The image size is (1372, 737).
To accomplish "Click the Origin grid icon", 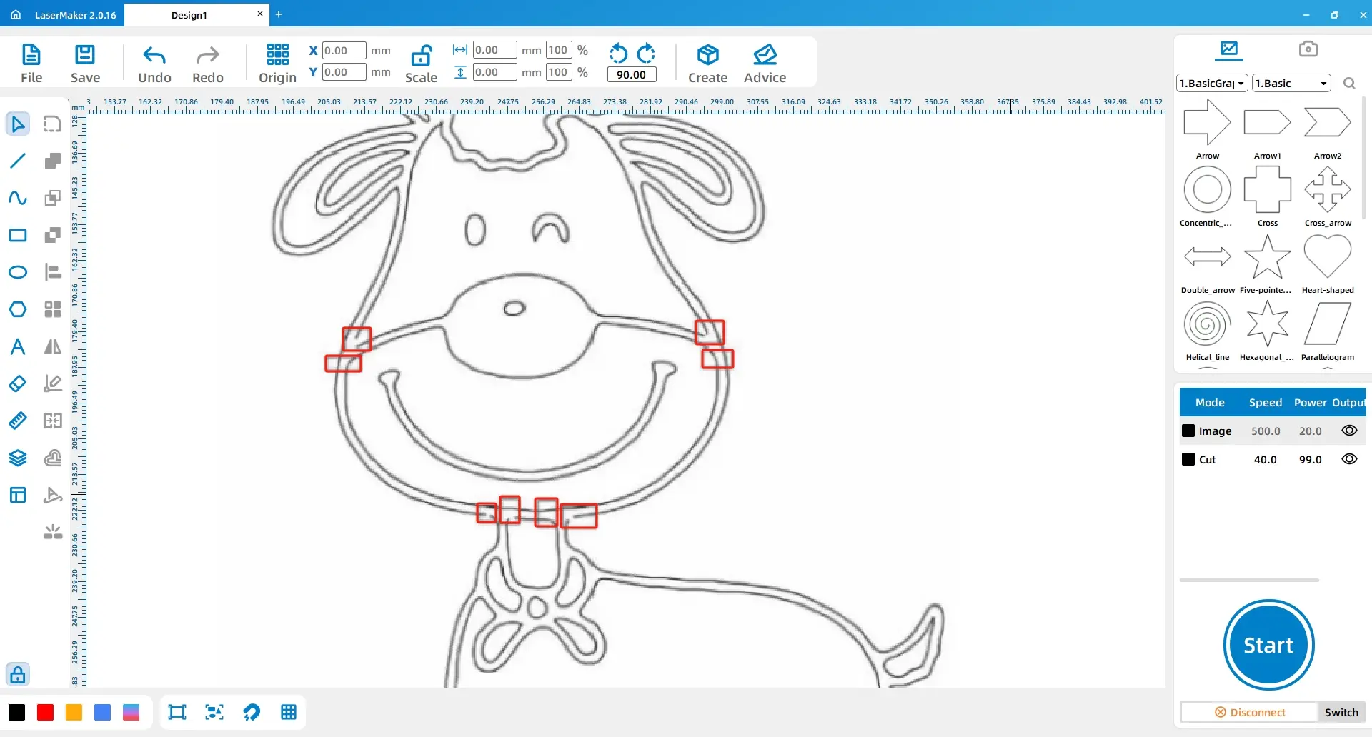I will pos(277,54).
